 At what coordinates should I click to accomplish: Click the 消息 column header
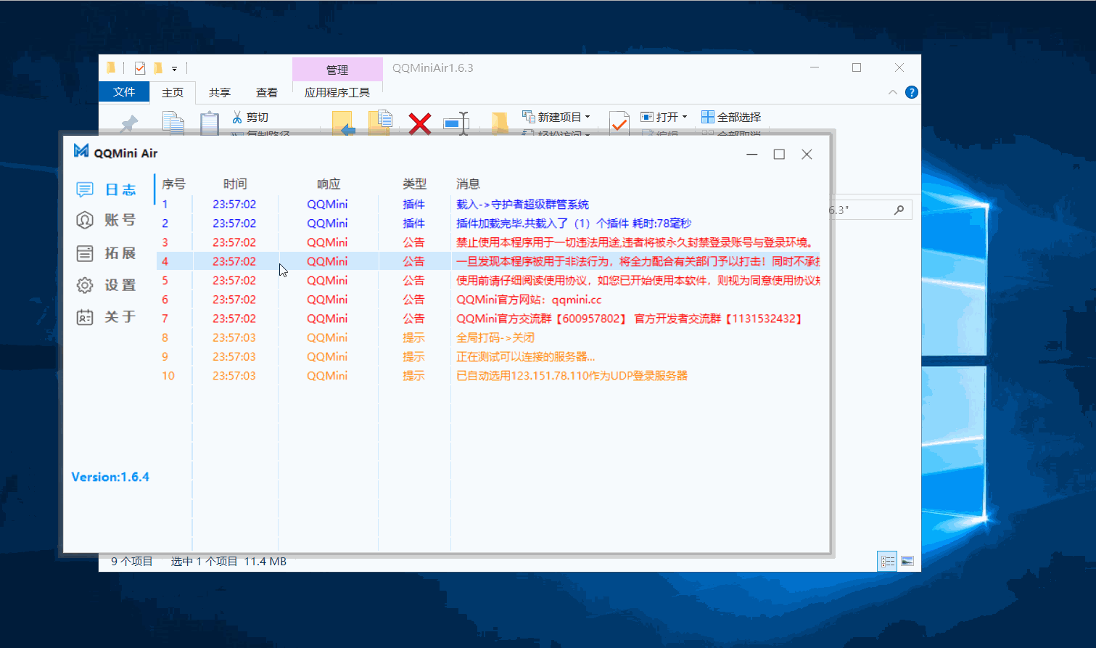click(469, 184)
